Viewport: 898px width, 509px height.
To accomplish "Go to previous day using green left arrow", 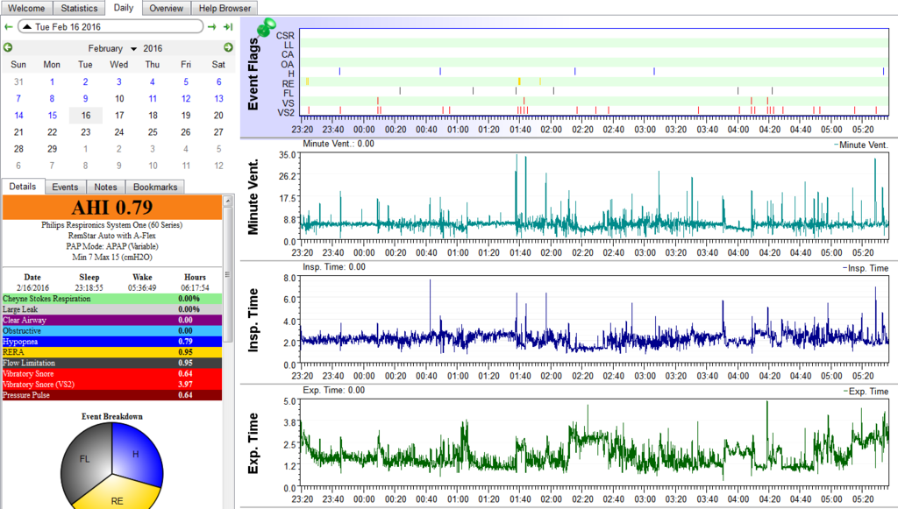I will 8,27.
